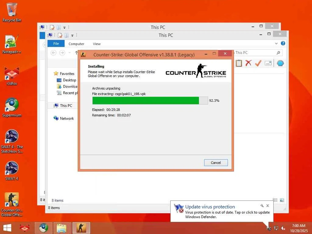The height and width of the screenshot is (234, 312).
Task: Click the Properties icon in back This PC window
Action: 52,27
